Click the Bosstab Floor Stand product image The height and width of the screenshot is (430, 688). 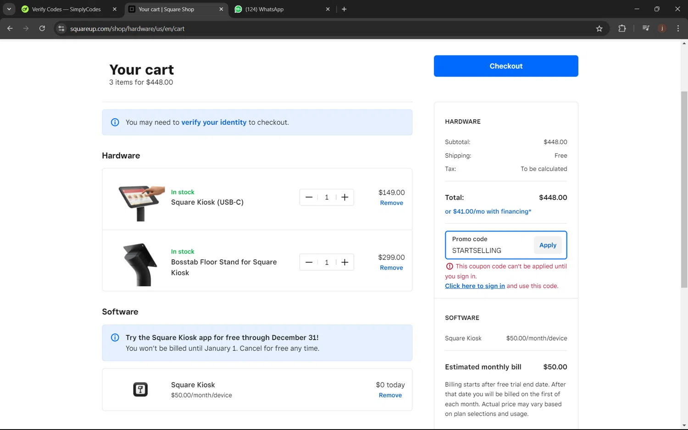click(140, 265)
